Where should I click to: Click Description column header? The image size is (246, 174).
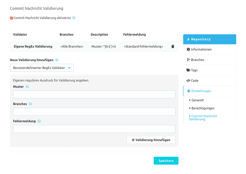[99, 35]
